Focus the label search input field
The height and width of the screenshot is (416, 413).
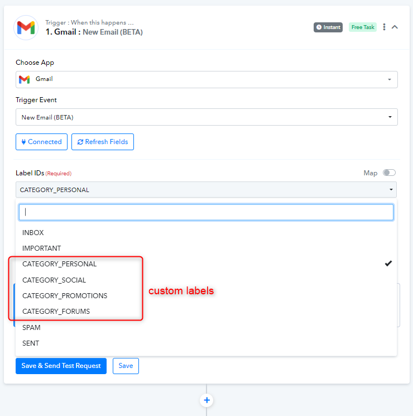(206, 212)
